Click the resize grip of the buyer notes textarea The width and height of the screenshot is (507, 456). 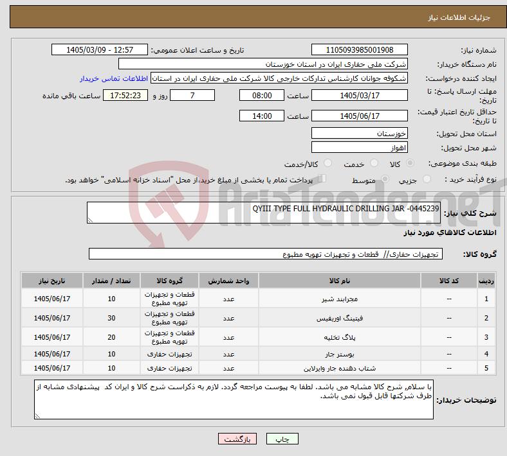pos(37,416)
